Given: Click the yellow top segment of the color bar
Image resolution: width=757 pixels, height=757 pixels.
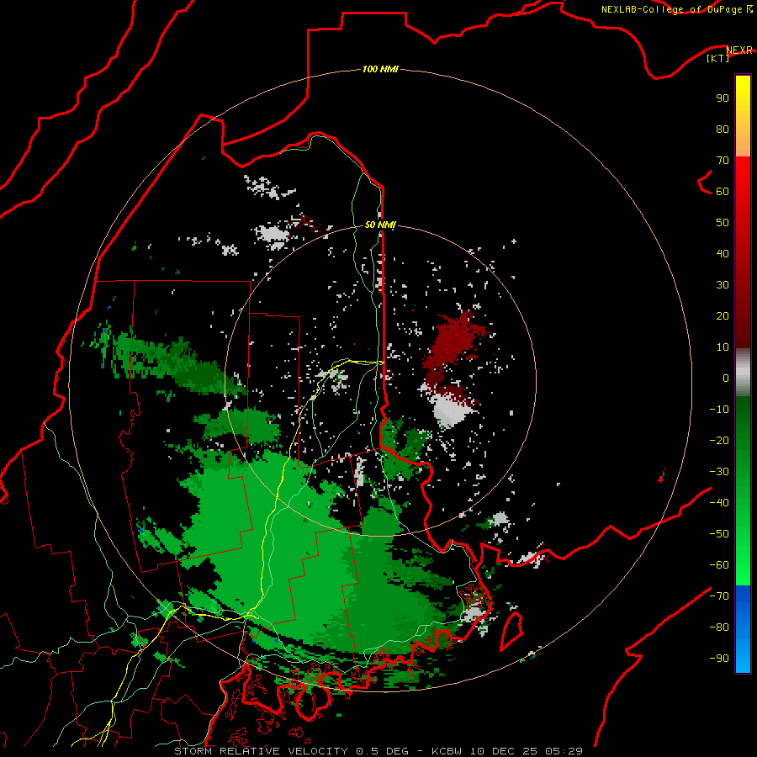Looking at the screenshot, I should click(743, 116).
